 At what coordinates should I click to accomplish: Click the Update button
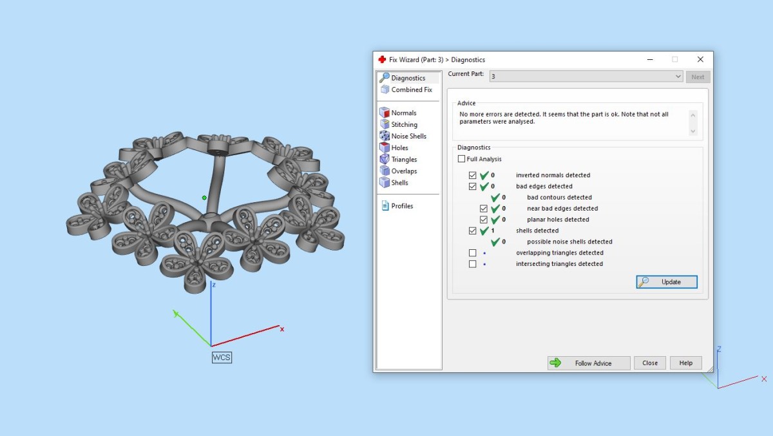[x=667, y=282]
